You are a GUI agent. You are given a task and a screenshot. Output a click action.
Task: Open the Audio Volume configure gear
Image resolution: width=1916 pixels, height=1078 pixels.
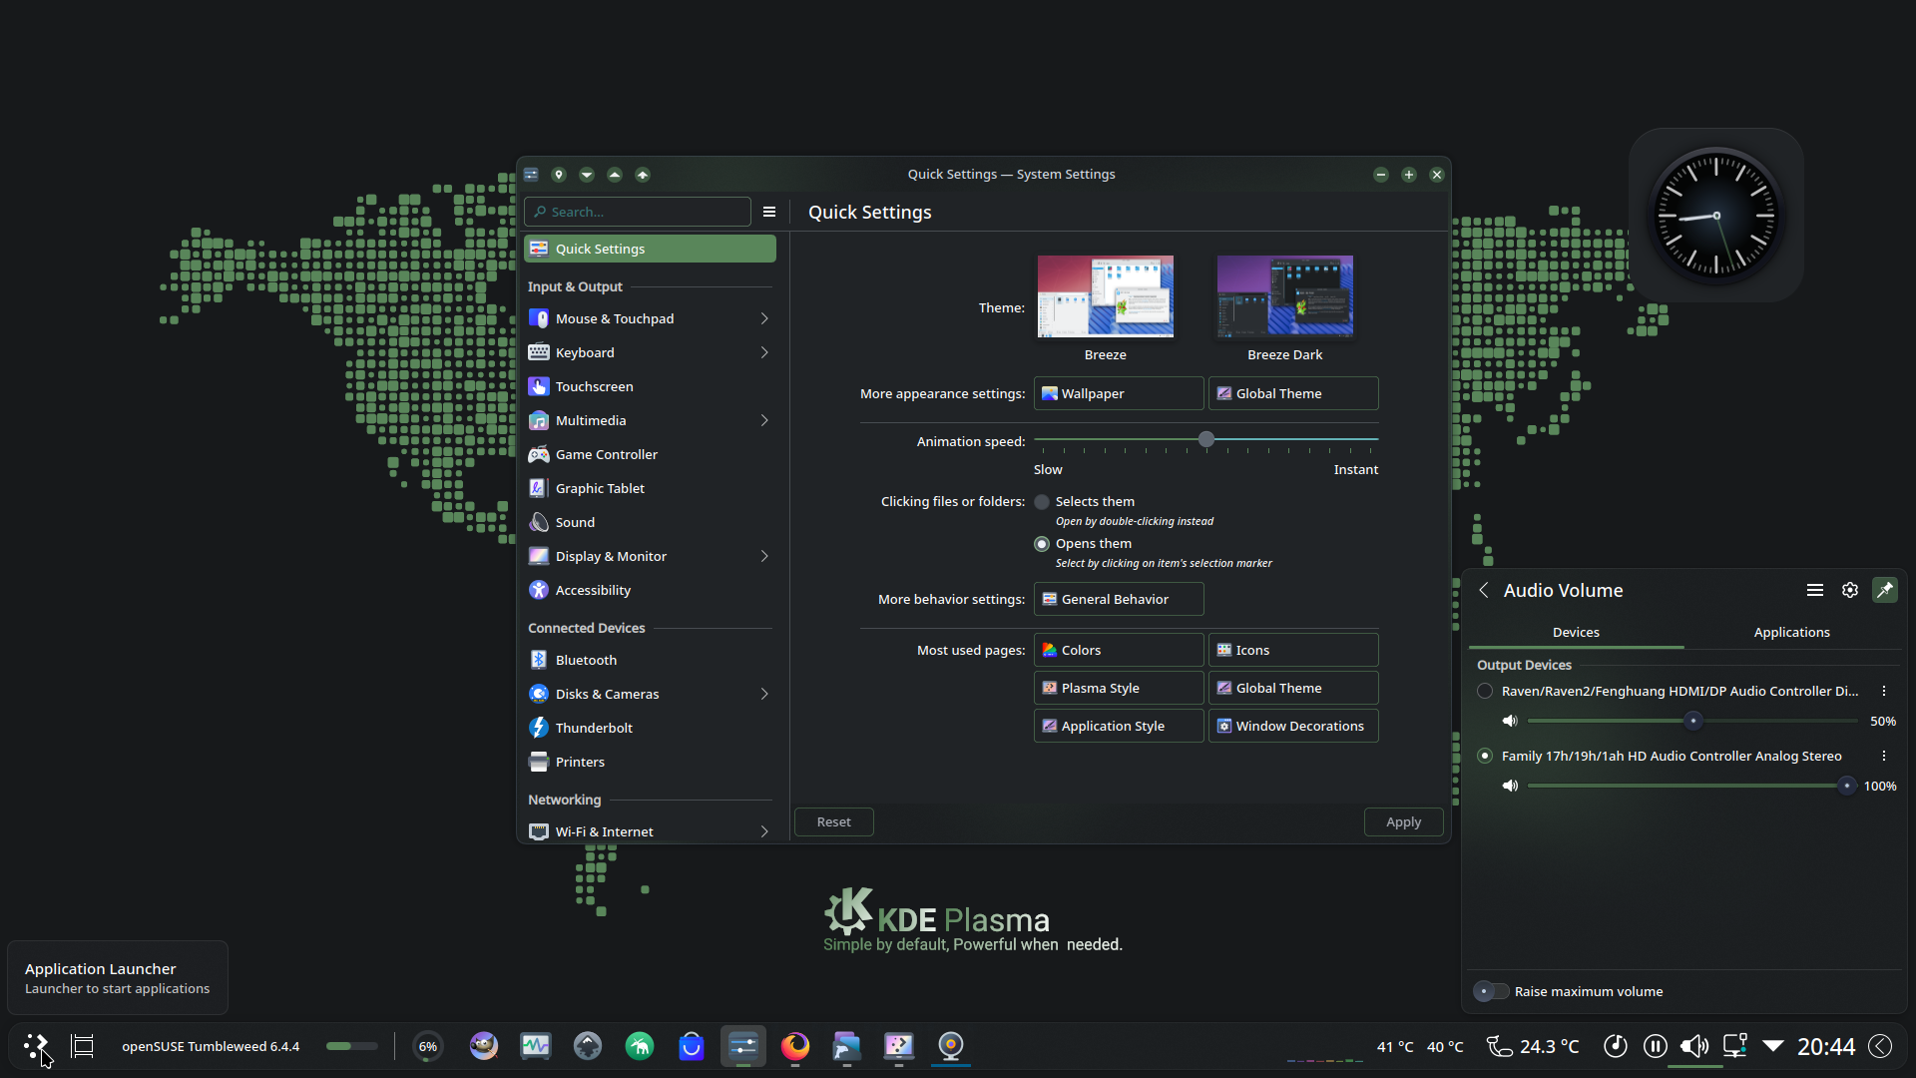tap(1850, 590)
